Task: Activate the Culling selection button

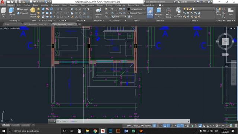Action: click(x=150, y=12)
